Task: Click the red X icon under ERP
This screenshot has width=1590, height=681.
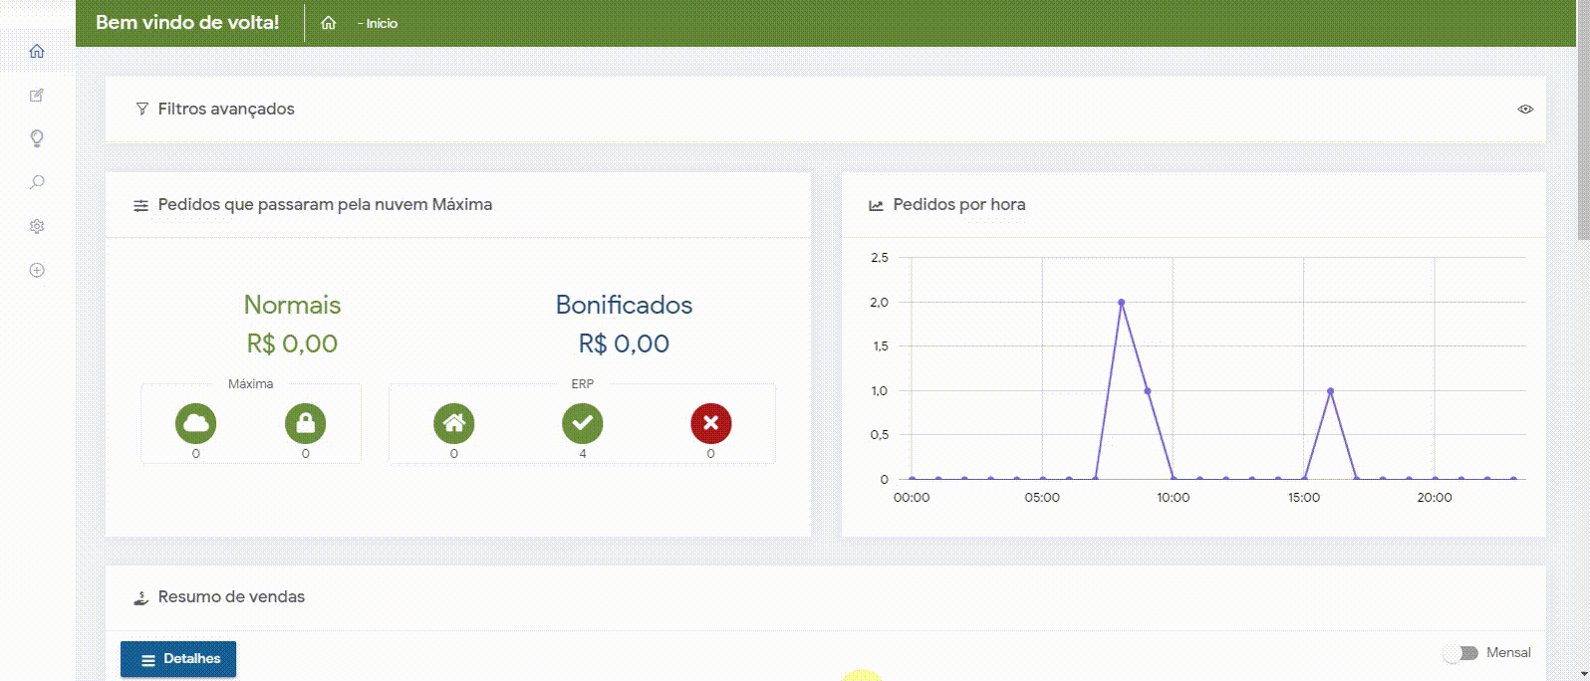Action: click(710, 423)
